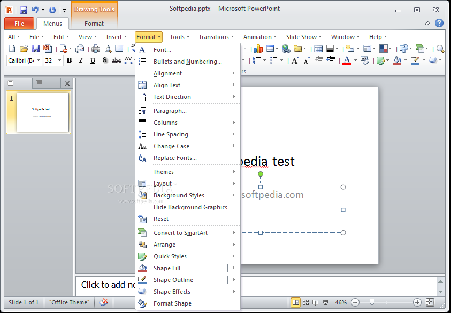Click the Redo icon in Quick Access
Image resolution: width=451 pixels, height=313 pixels.
tap(52, 10)
